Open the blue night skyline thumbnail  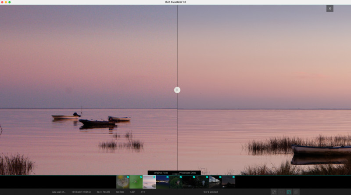pos(162,182)
